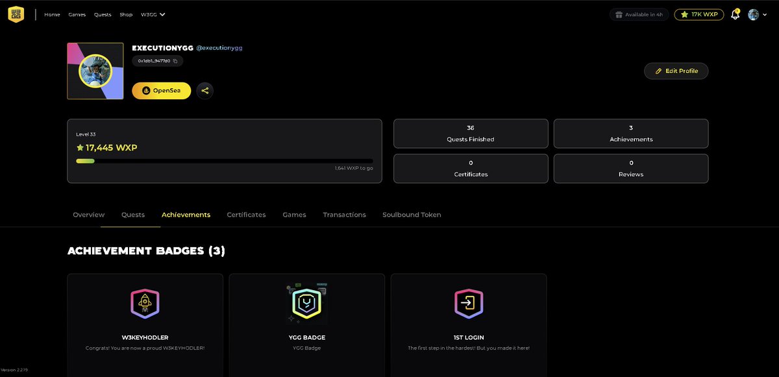Click the star icon beside 17,445 WXP
Screen dimensions: 779x377
[x=80, y=148]
